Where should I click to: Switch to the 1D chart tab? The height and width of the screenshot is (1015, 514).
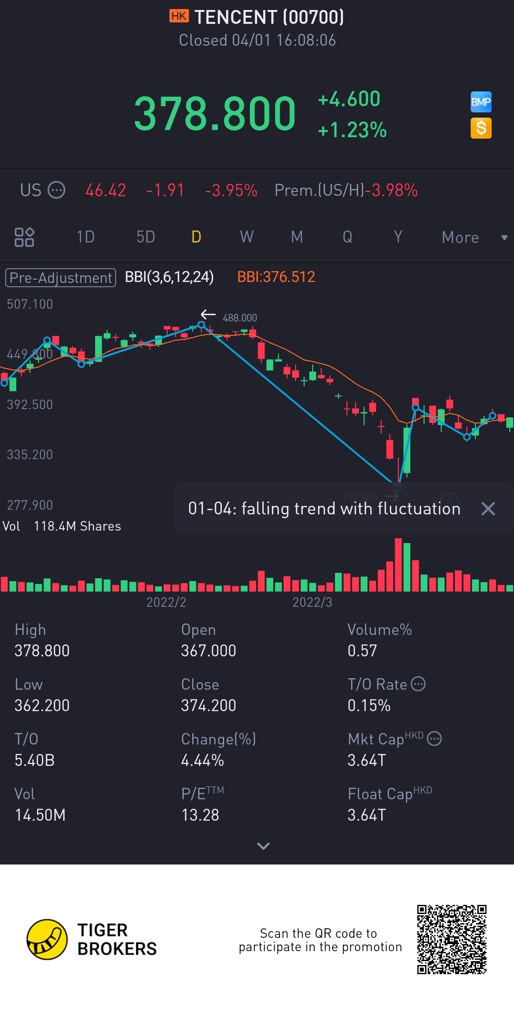[x=86, y=237]
